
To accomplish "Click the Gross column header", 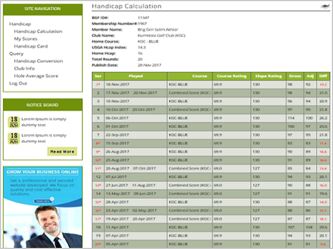I will pyautogui.click(x=294, y=76).
